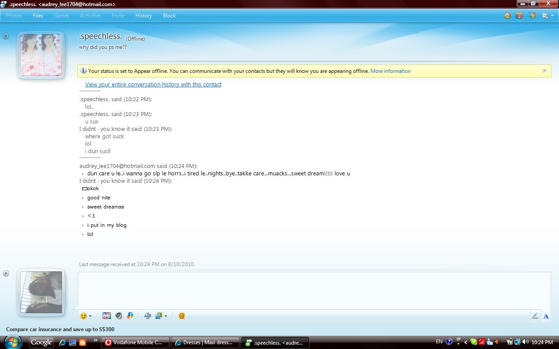559x349 pixels.
Task: Click the show desktop quick launch icon
Action: point(72,342)
